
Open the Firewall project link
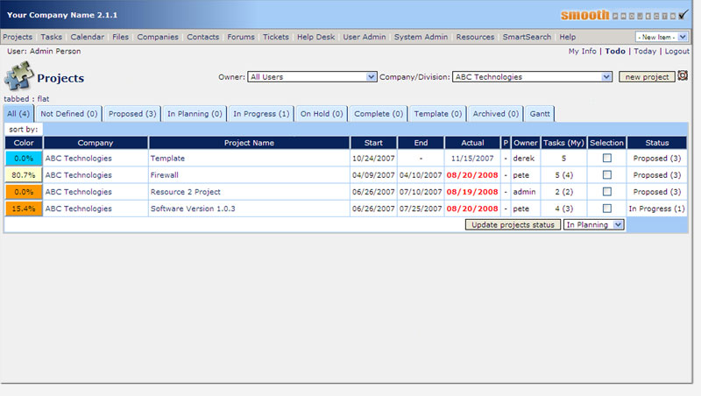pyautogui.click(x=164, y=175)
